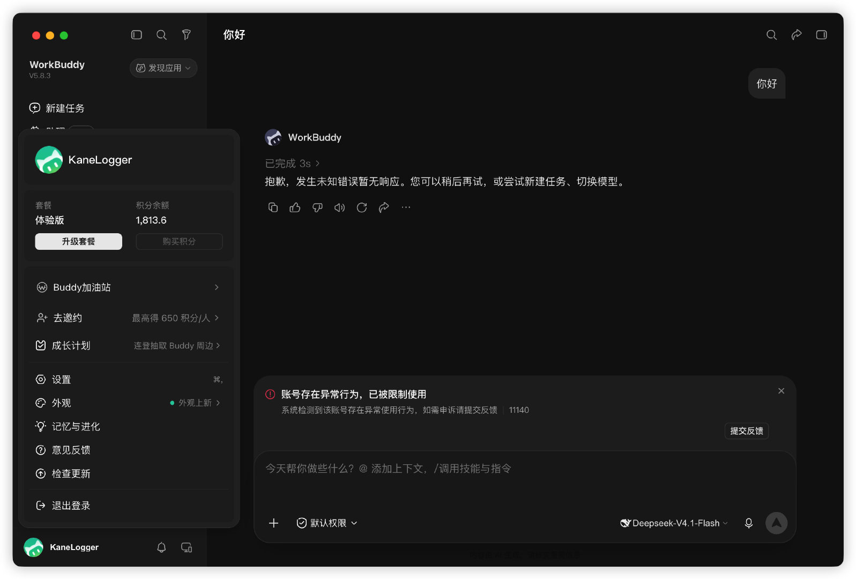Image resolution: width=856 pixels, height=579 pixels.
Task: Search within chat using top-right magnifier
Action: tap(771, 35)
